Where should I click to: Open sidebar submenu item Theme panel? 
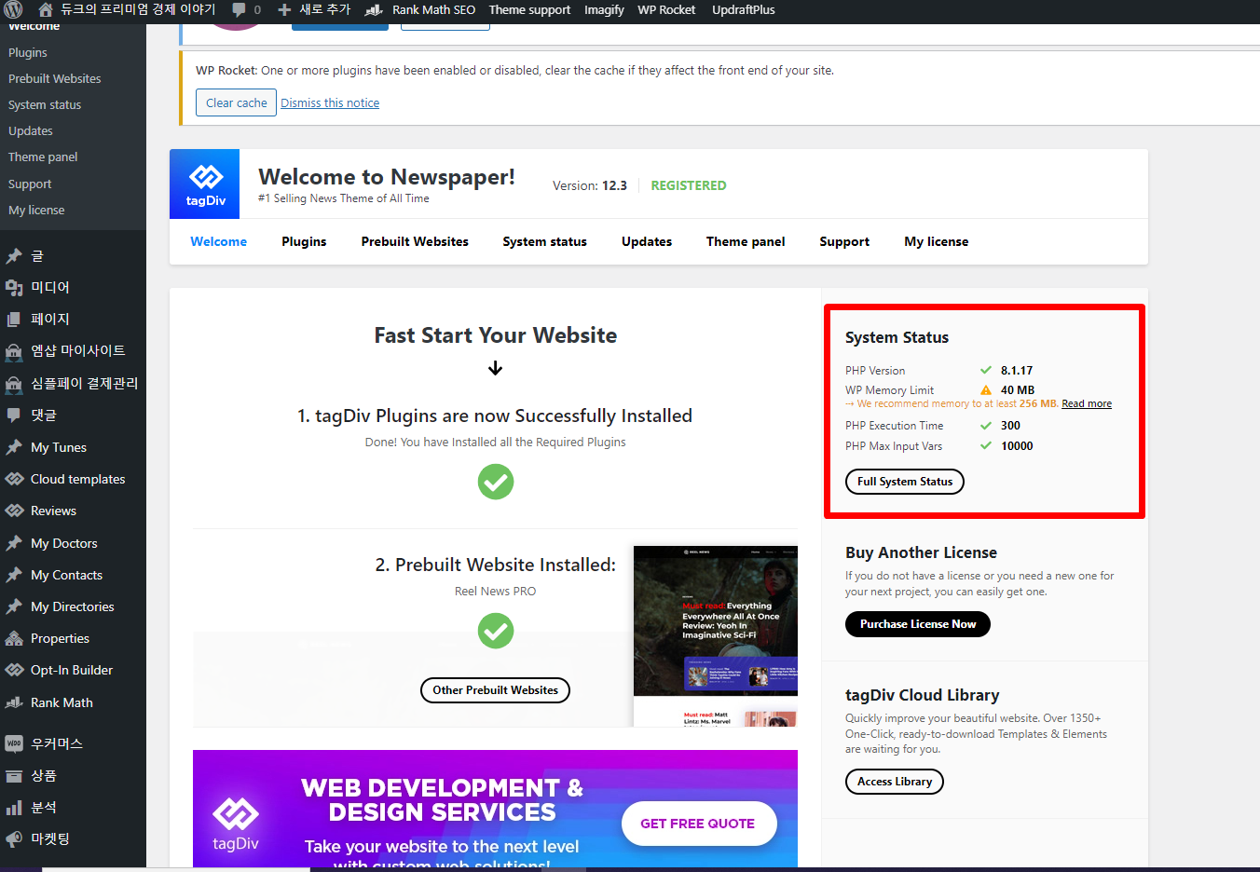pyautogui.click(x=43, y=157)
